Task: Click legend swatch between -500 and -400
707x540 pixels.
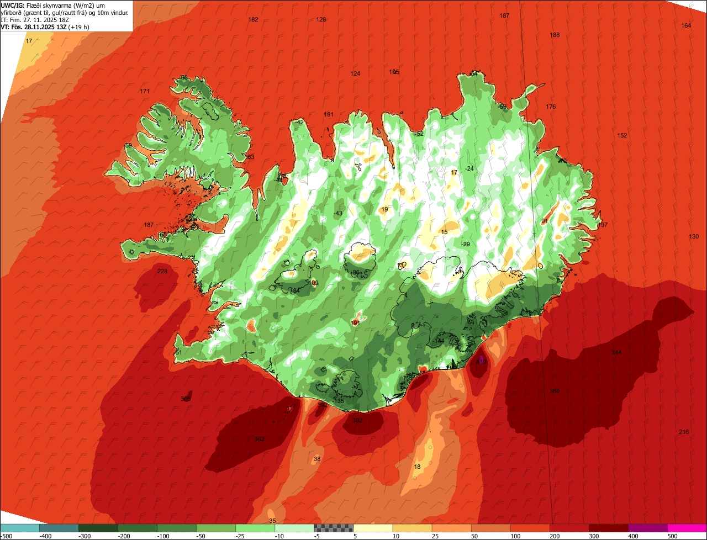Action: pyautogui.click(x=20, y=528)
